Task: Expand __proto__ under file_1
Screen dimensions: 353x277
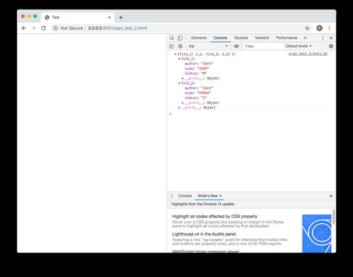Action: (183, 78)
